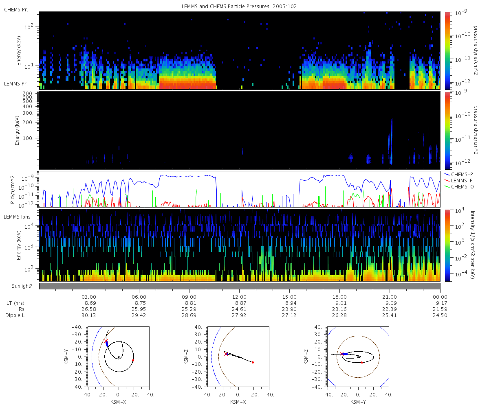The height and width of the screenshot is (407, 489).
Task: Click the 12:00 time tick label
Action: (x=239, y=297)
